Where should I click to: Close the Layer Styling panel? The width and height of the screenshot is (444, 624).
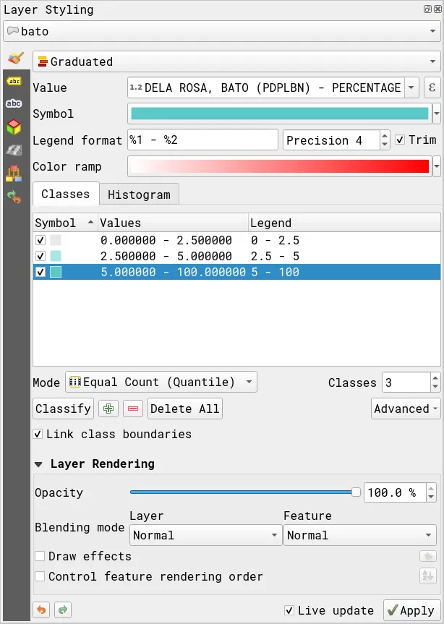[437, 9]
